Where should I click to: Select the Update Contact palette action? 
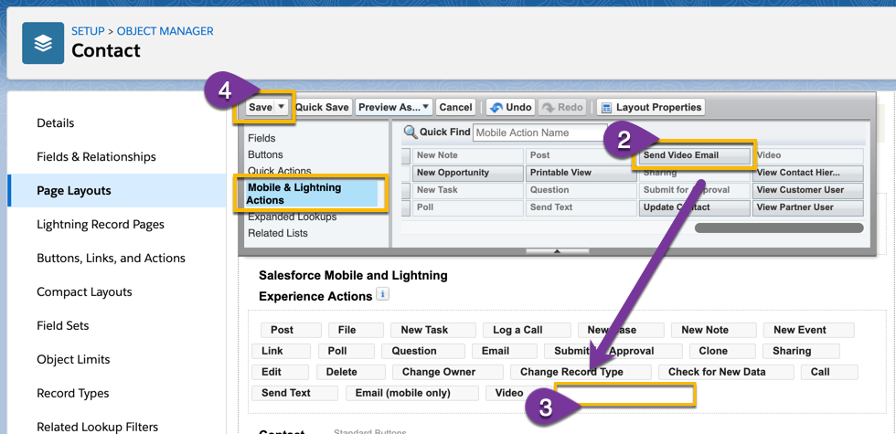pyautogui.click(x=694, y=207)
